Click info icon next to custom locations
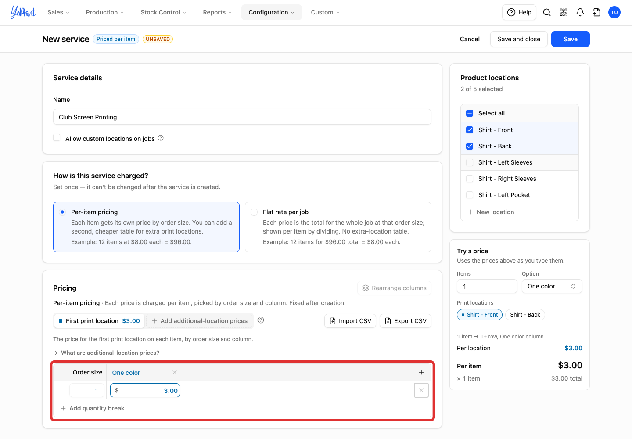Screen dimensions: 632x439 (x=161, y=138)
